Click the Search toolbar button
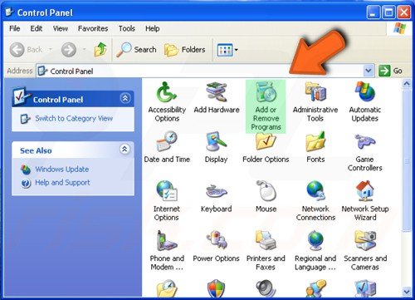The image size is (415, 300). (136, 50)
